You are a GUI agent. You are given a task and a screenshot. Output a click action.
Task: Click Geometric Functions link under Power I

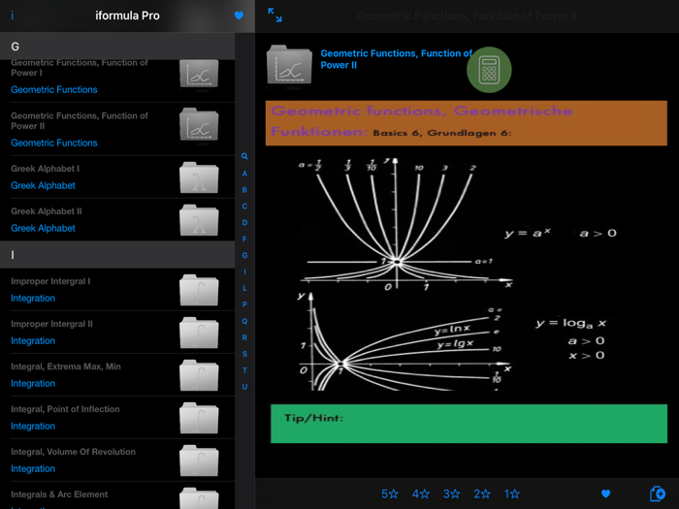coord(54,89)
